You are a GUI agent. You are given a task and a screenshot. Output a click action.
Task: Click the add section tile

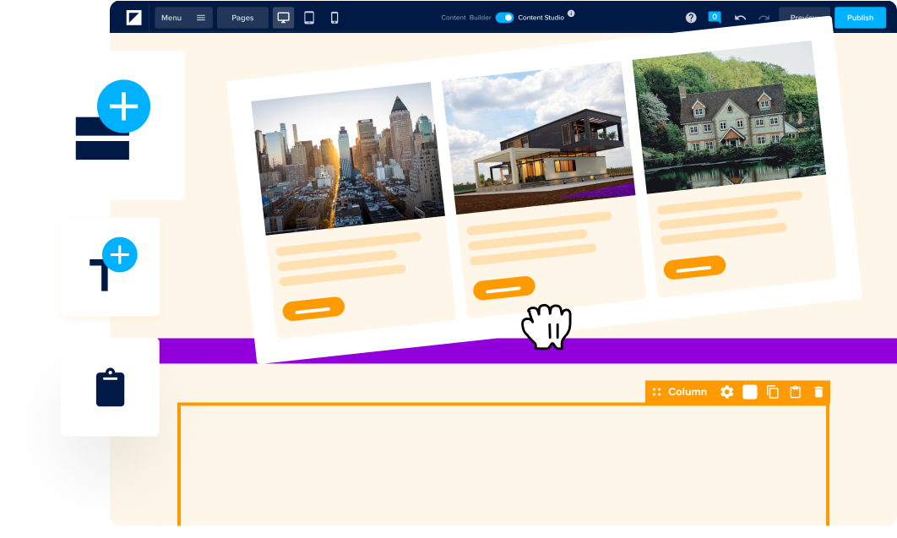110,125
